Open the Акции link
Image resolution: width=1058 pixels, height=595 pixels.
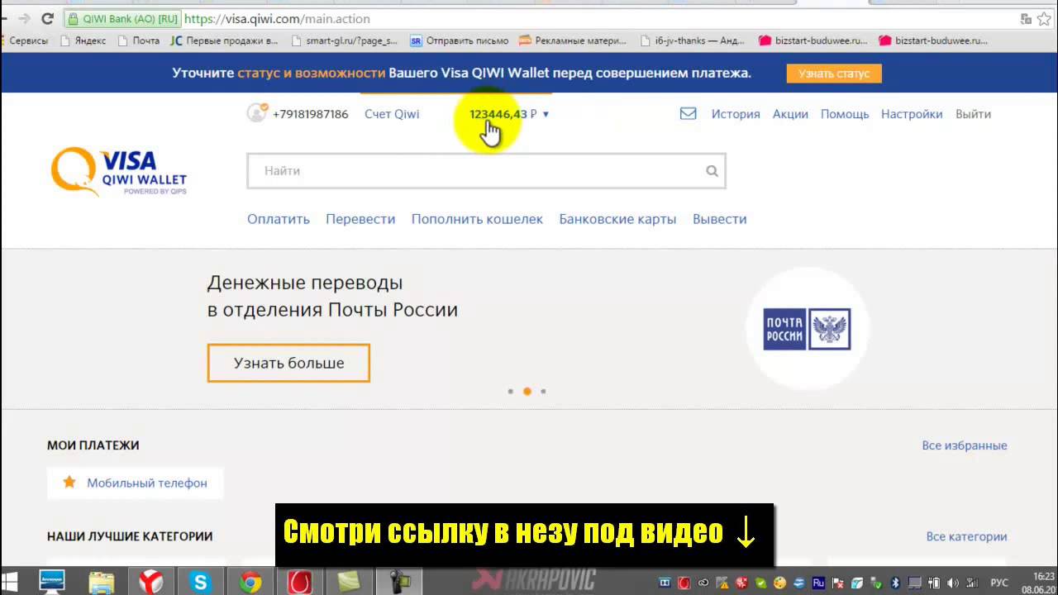pos(790,114)
